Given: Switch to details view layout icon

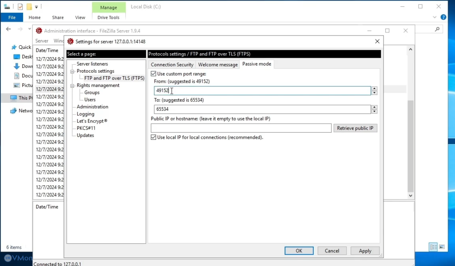Looking at the screenshot, I should tap(433, 247).
